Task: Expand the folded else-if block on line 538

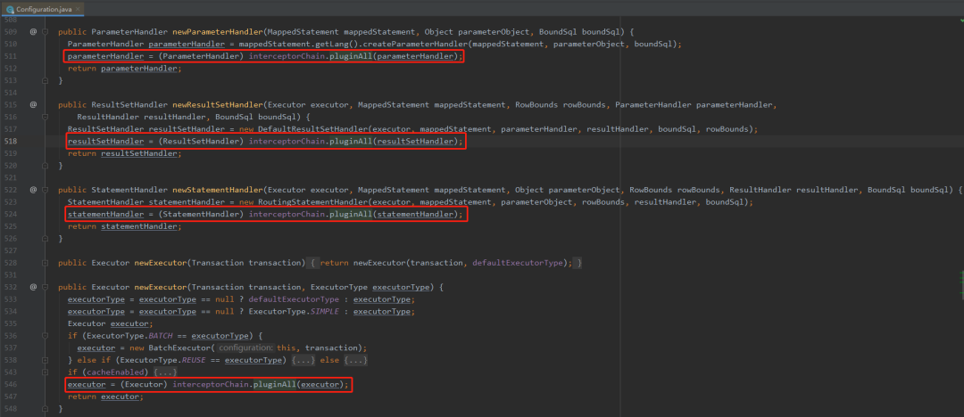Action: 46,360
